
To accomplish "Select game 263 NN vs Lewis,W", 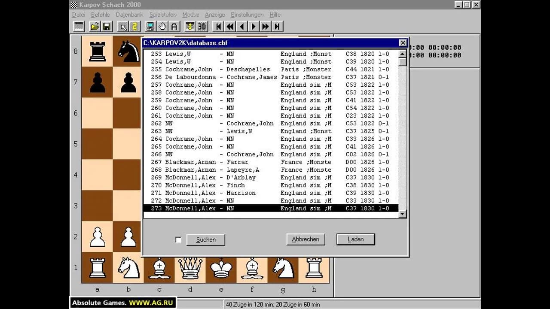I will (271, 131).
